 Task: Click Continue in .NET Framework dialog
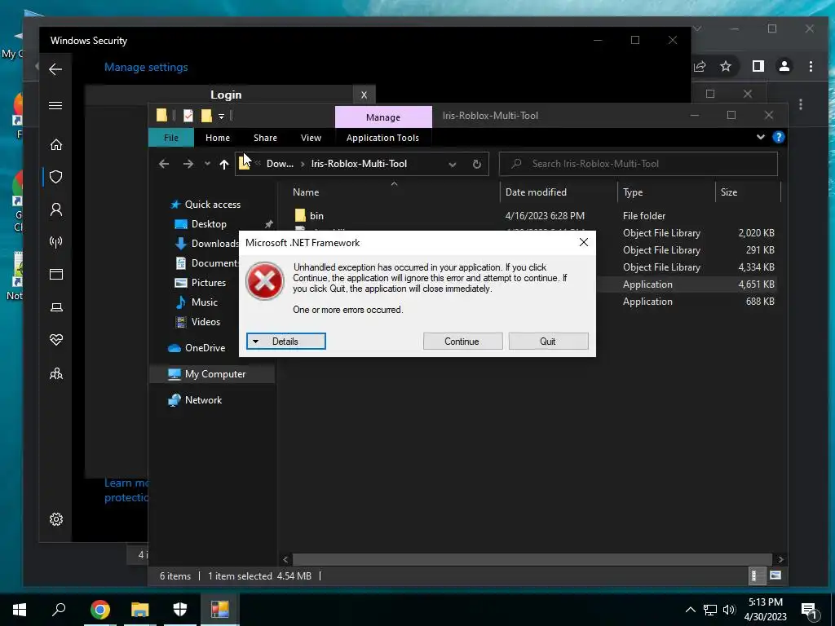tap(462, 342)
